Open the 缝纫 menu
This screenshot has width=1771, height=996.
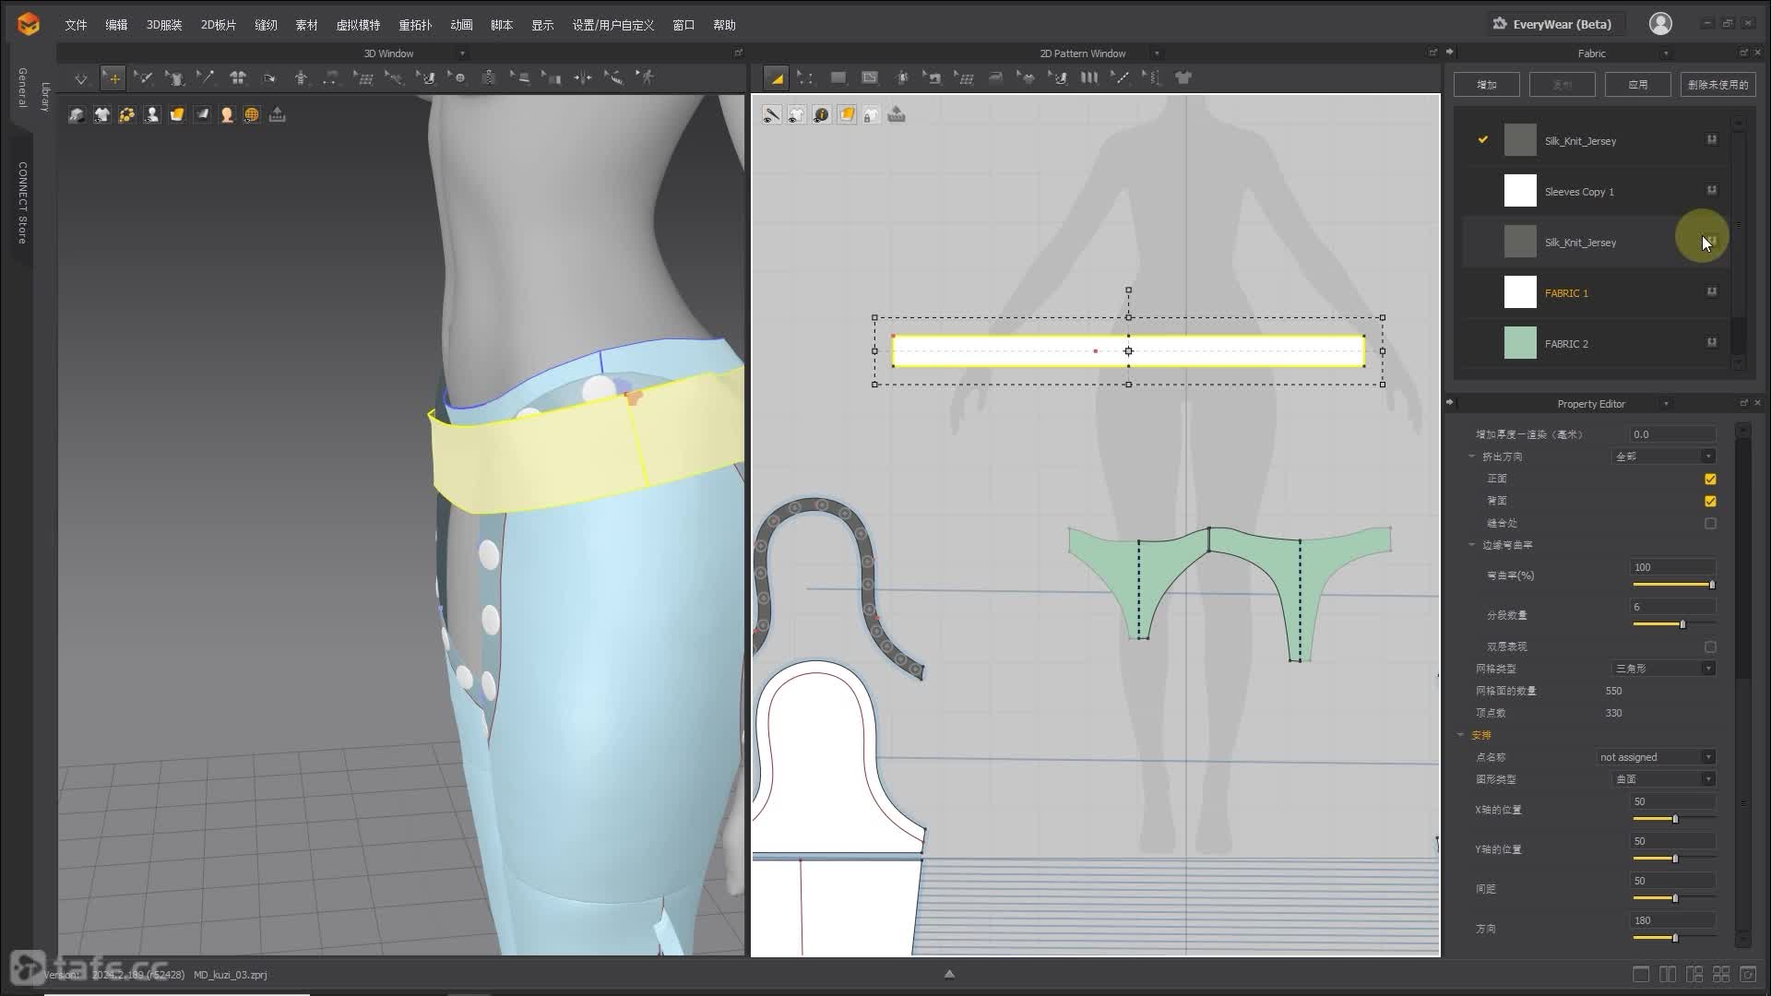(x=266, y=25)
